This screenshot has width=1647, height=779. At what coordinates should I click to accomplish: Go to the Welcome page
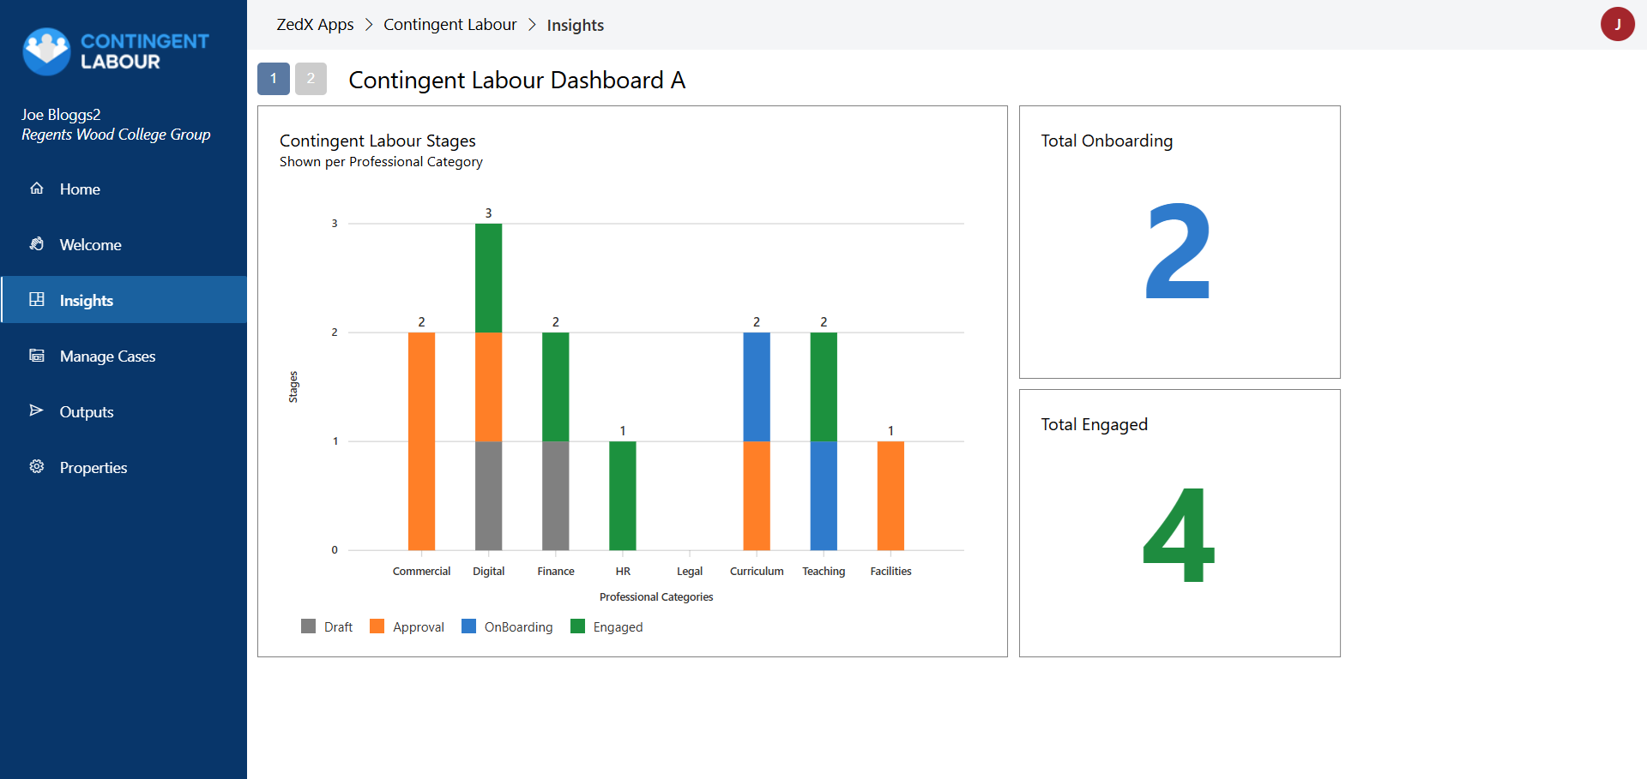124,244
